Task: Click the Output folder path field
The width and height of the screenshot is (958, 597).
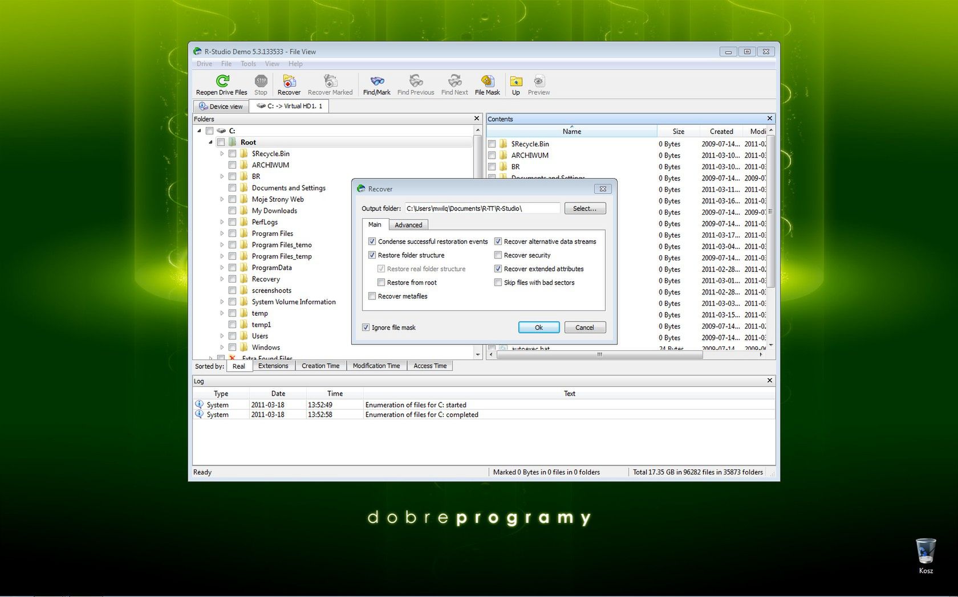Action: pyautogui.click(x=482, y=208)
